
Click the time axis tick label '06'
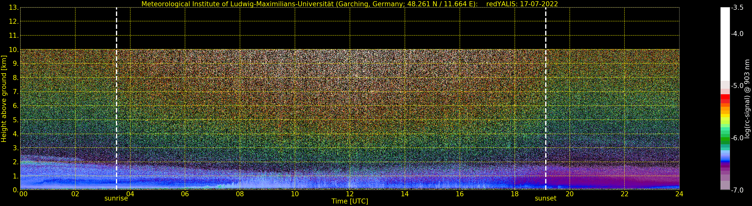[x=185, y=194]
